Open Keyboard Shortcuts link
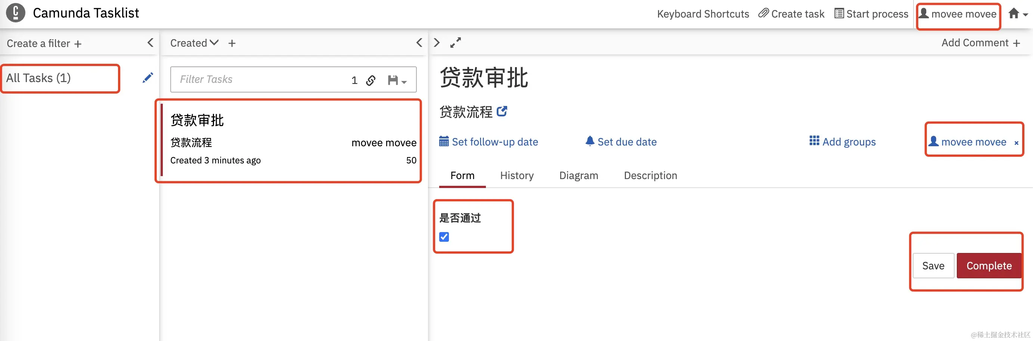1033x341 pixels. tap(702, 14)
